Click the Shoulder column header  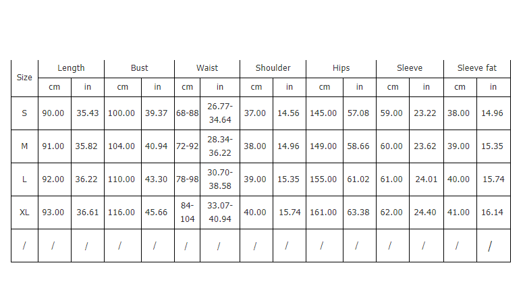pos(273,68)
